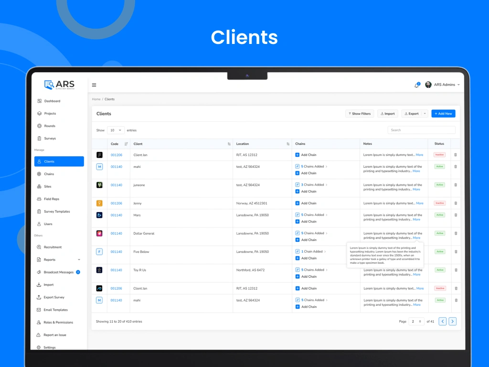Sort the Location column
The height and width of the screenshot is (367, 489).
pos(288,144)
